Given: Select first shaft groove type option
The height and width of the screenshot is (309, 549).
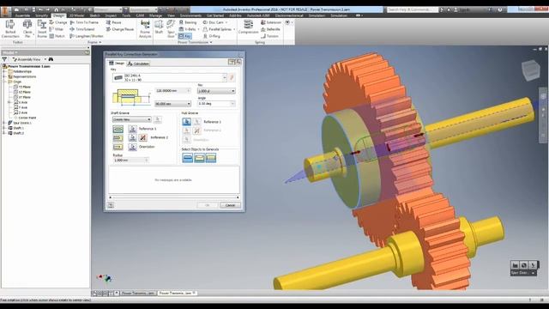Looking at the screenshot, I should click(x=118, y=129).
